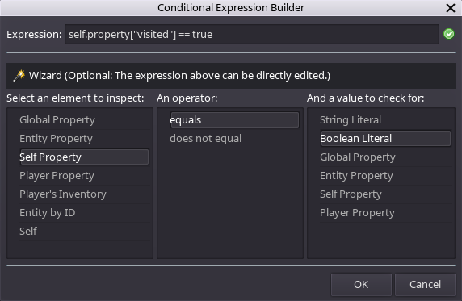Click the magic wand Wizard icon
The image size is (462, 301).
[19, 76]
